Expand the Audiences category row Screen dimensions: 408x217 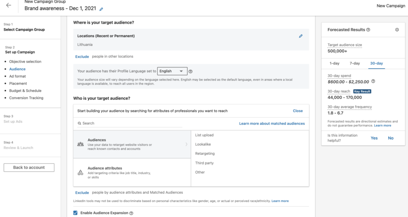[x=132, y=144]
